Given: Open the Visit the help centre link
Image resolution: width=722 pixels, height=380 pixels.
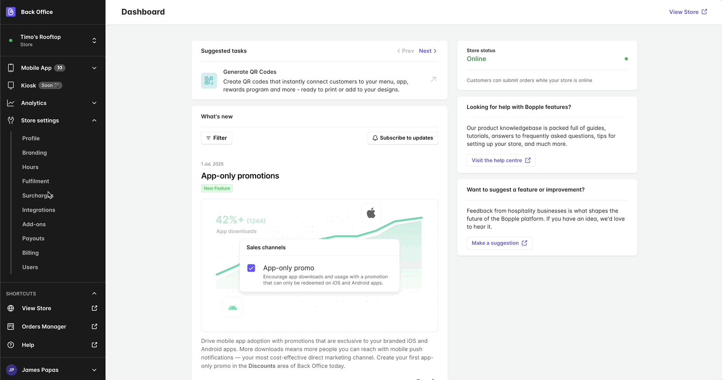Looking at the screenshot, I should [x=501, y=160].
